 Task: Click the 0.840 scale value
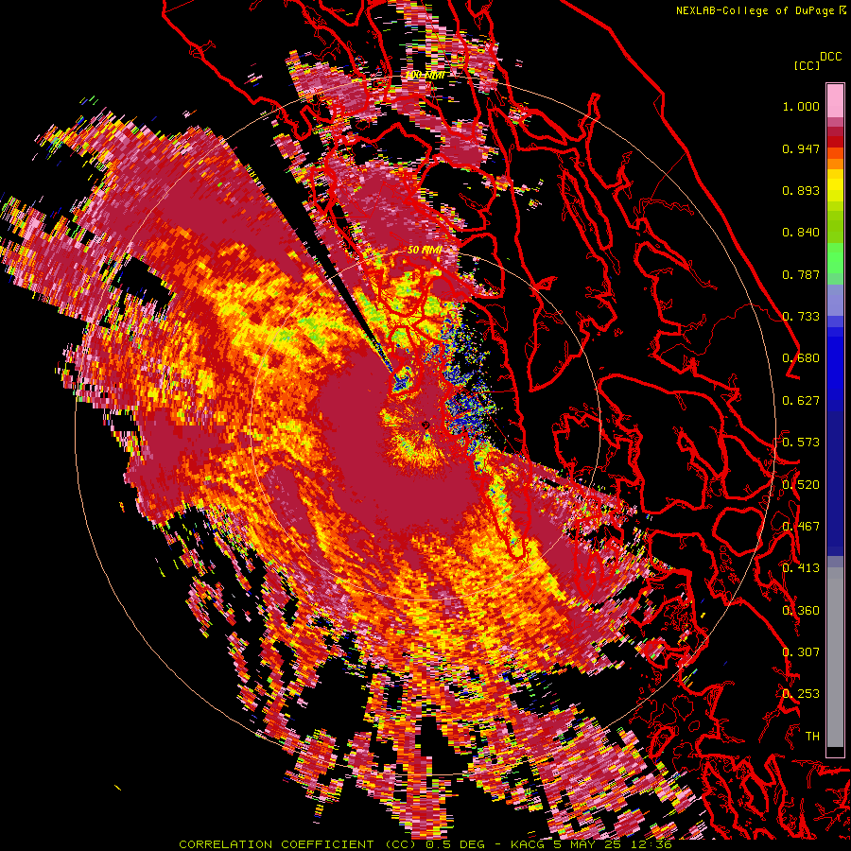pos(801,233)
